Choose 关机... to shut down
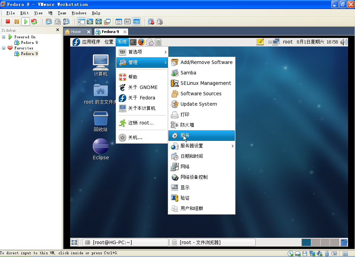 pyautogui.click(x=142, y=138)
